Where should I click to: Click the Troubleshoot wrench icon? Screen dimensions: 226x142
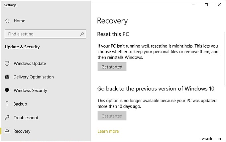(x=7, y=118)
